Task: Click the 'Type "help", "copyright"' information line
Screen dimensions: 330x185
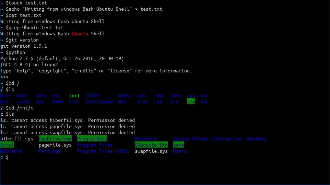Action: point(96,71)
